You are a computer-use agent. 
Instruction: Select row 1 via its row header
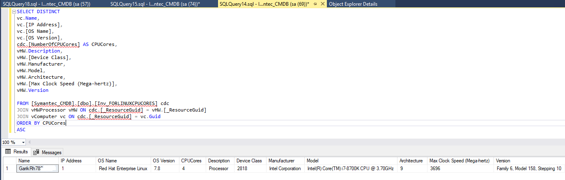pos(9,169)
